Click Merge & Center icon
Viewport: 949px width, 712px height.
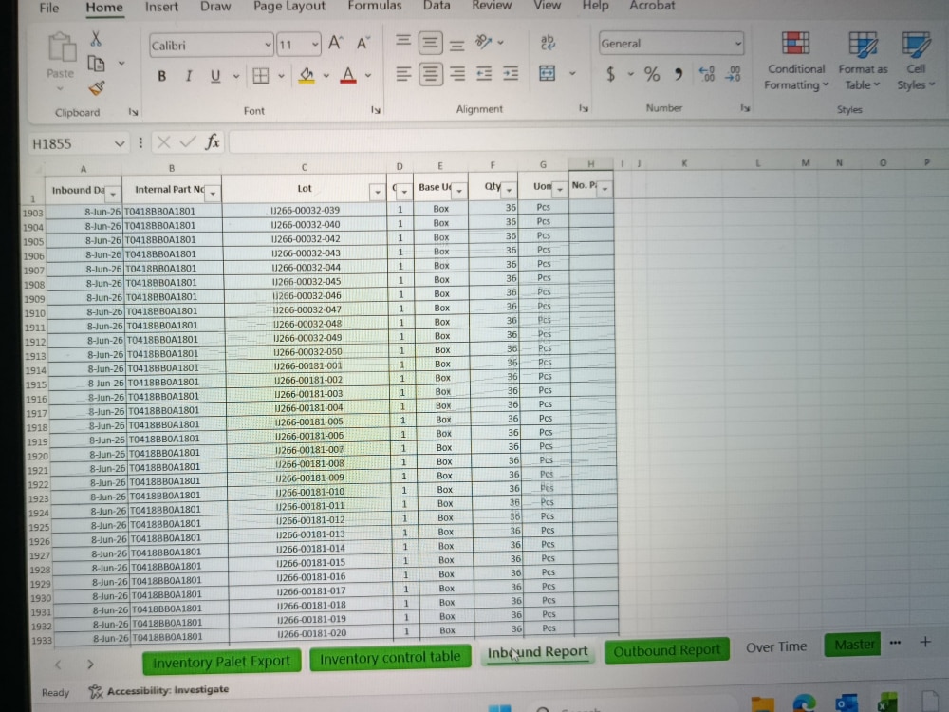548,73
